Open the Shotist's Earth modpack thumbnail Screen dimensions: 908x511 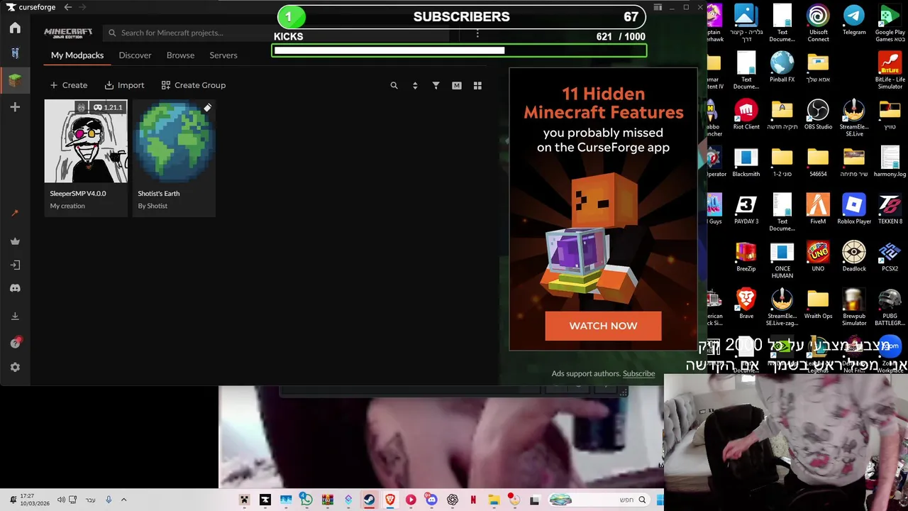coord(174,141)
